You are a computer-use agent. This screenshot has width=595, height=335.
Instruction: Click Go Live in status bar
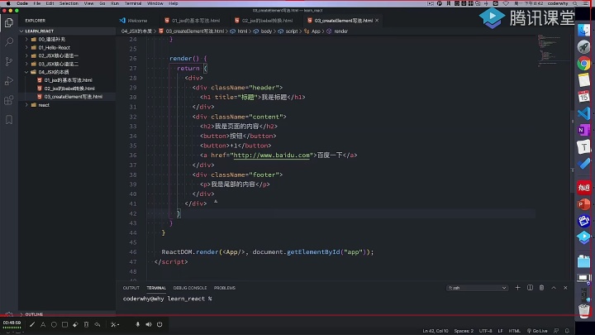tap(537, 331)
